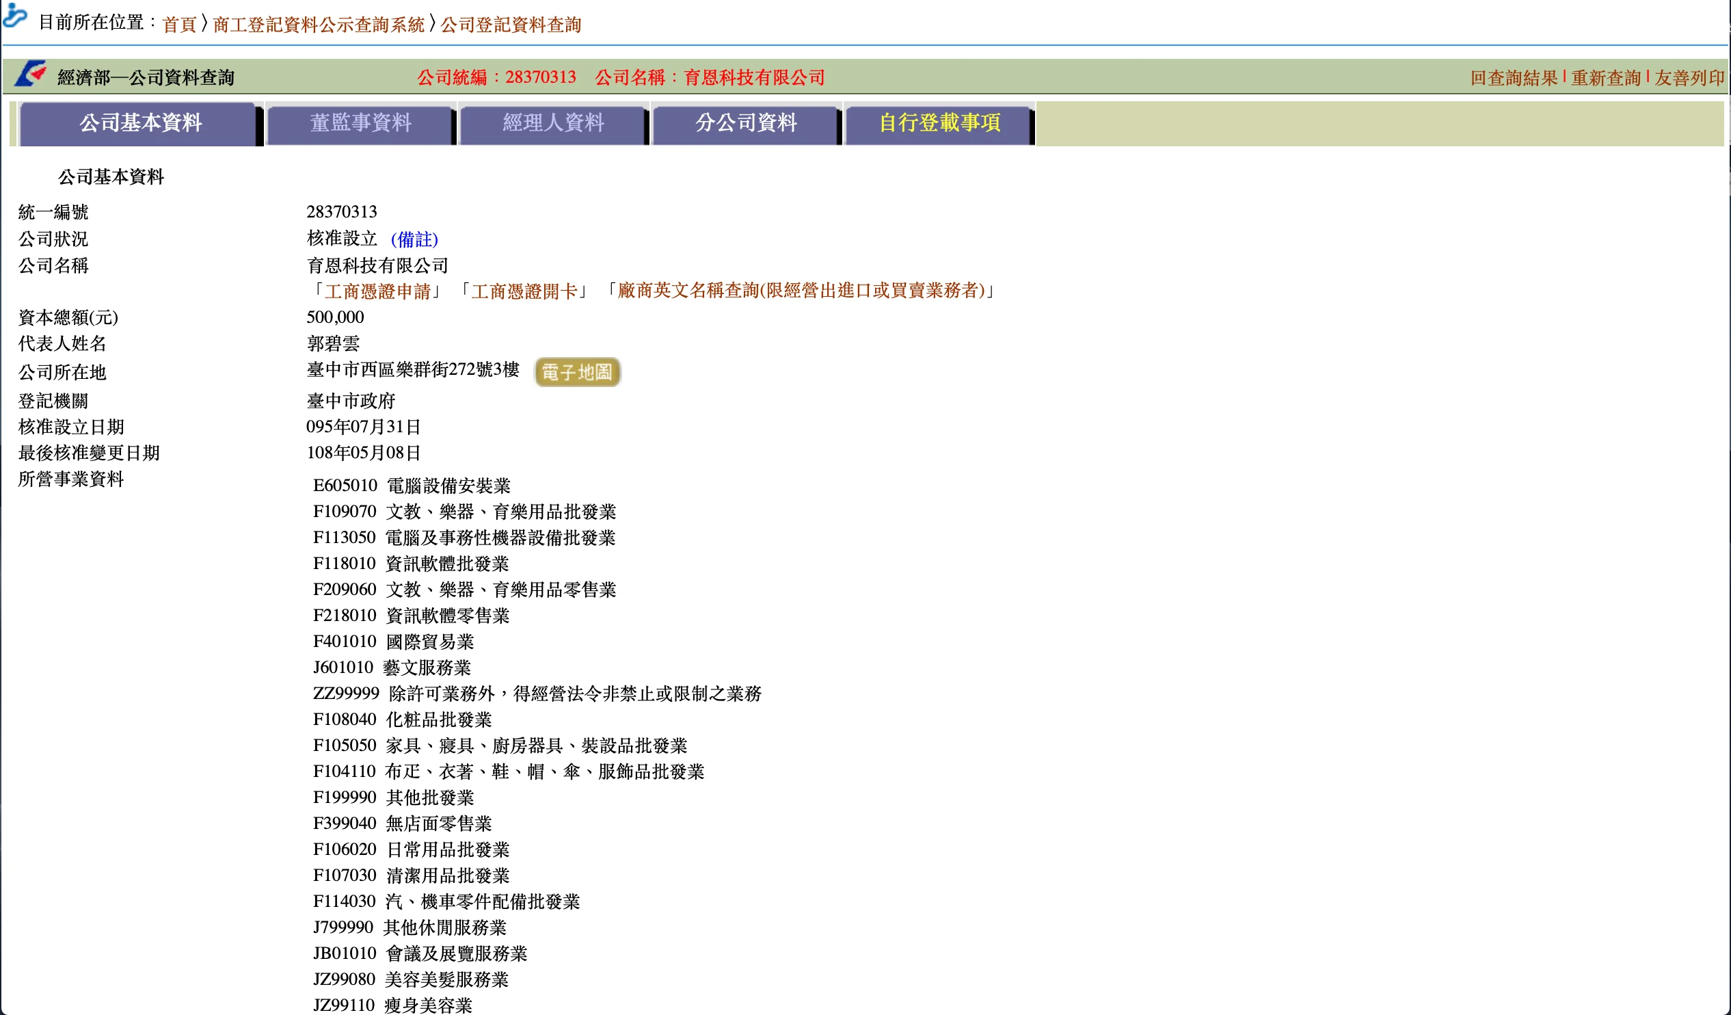Click the 經濟部 logo icon in the header
Image resolution: width=1731 pixels, height=1015 pixels.
(31, 75)
